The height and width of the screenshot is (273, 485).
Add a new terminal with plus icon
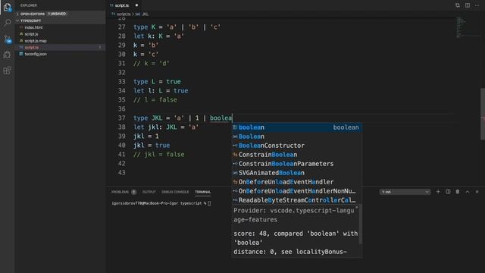[438, 192]
